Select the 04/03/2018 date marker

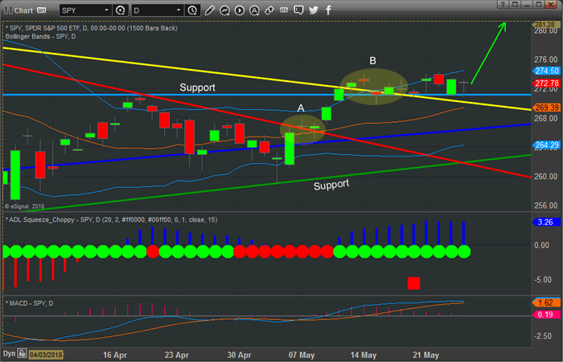46,355
